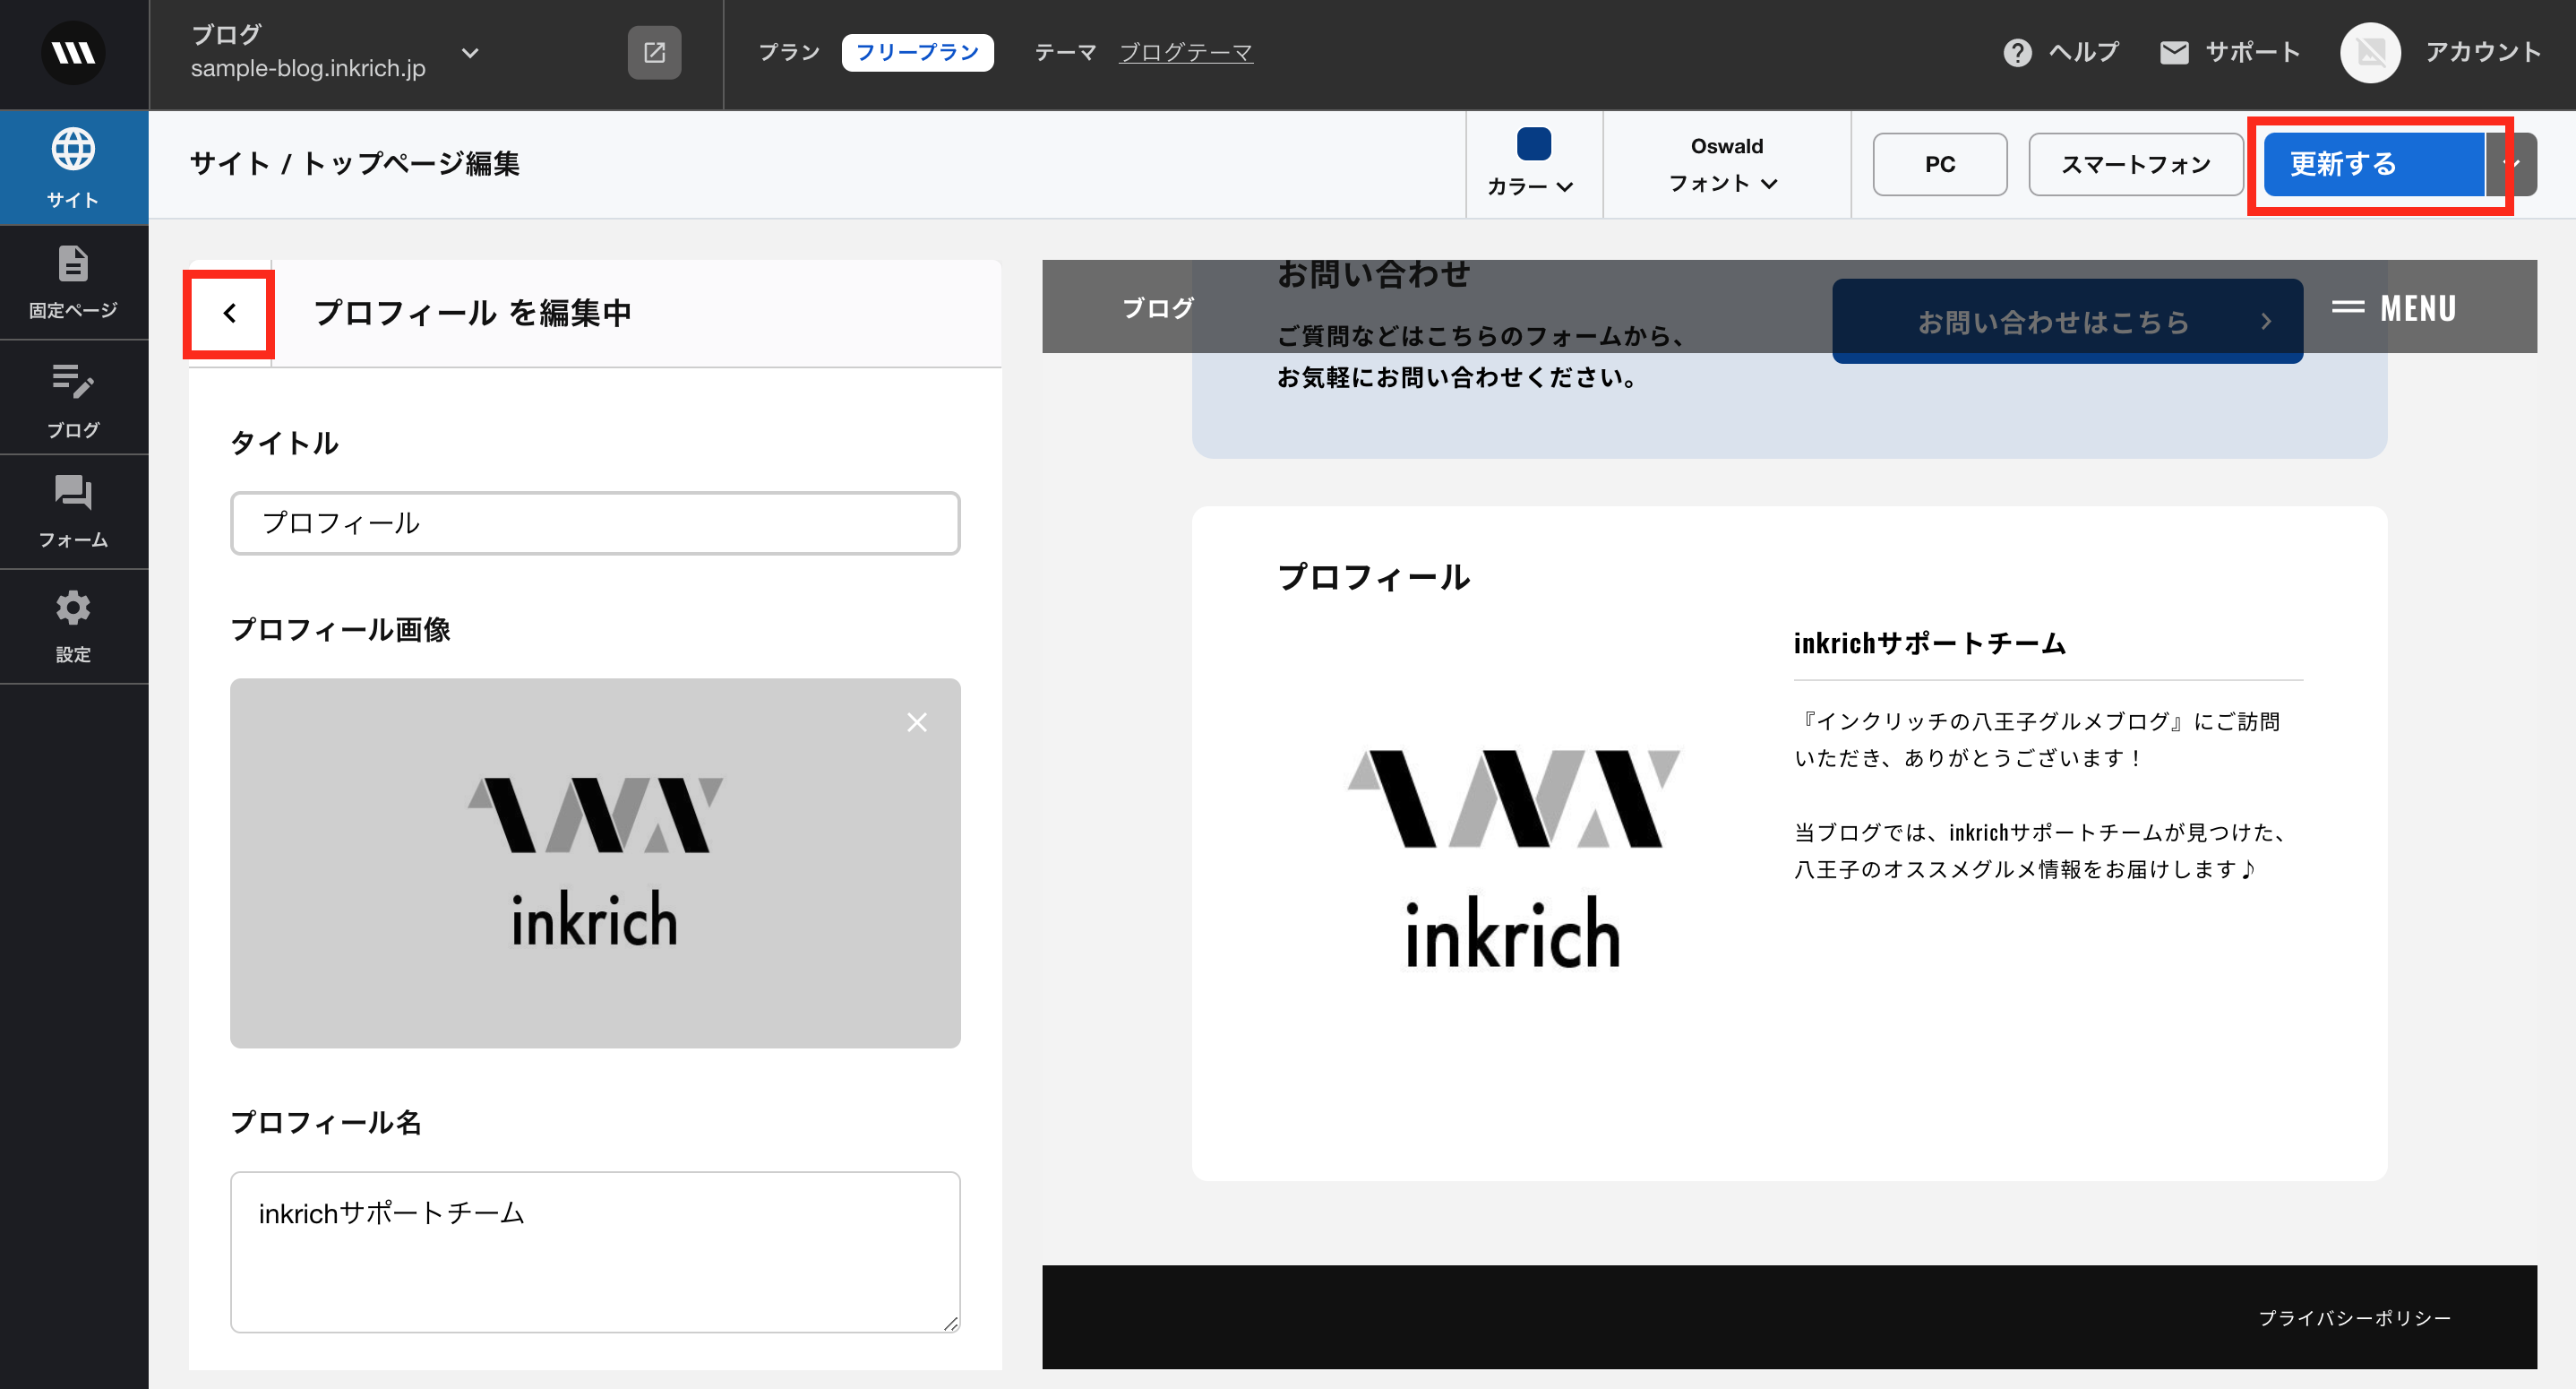
Task: Open the site in a new tab icon
Action: (654, 53)
